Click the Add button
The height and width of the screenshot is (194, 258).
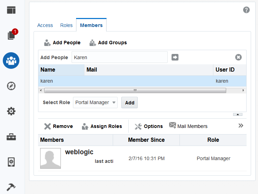click(x=129, y=103)
